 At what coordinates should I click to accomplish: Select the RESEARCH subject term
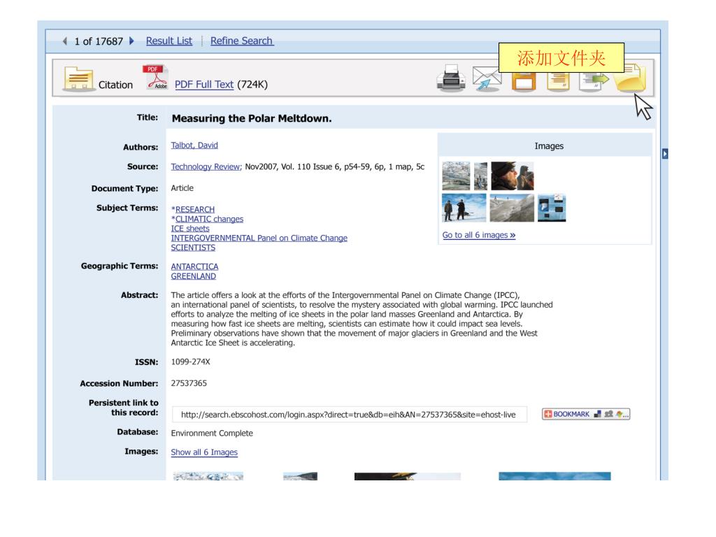(x=195, y=210)
